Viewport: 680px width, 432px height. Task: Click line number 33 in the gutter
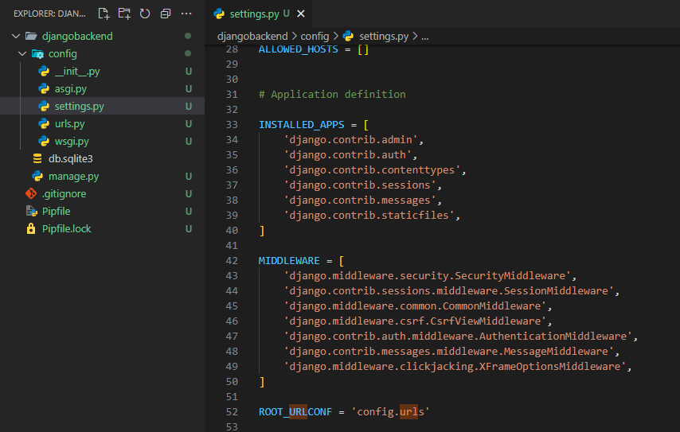pyautogui.click(x=232, y=125)
